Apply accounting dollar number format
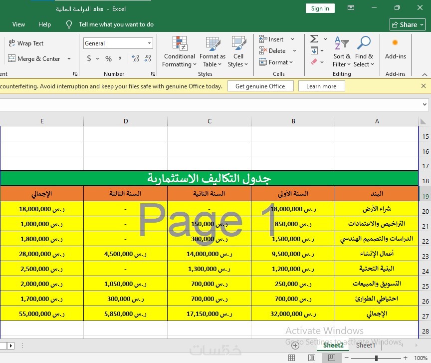431x363 pixels. coord(89,58)
